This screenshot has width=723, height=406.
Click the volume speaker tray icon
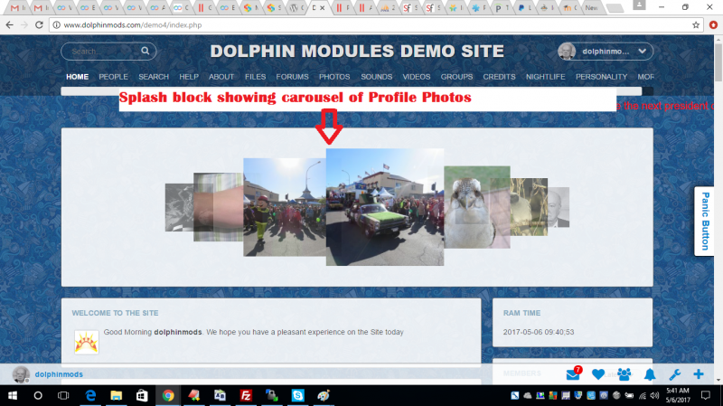click(x=654, y=395)
